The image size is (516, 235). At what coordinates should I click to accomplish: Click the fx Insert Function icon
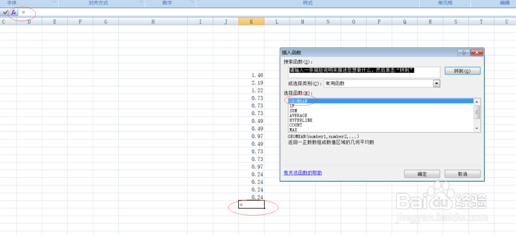click(x=13, y=12)
